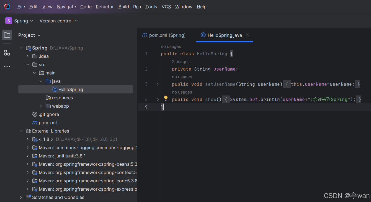Expand the junit:junit:3.8.1 library
This screenshot has height=202, width=371.
[27, 156]
